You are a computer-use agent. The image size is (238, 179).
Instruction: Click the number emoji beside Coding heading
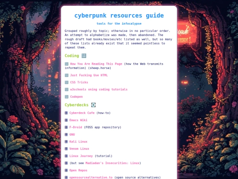(x=84, y=56)
